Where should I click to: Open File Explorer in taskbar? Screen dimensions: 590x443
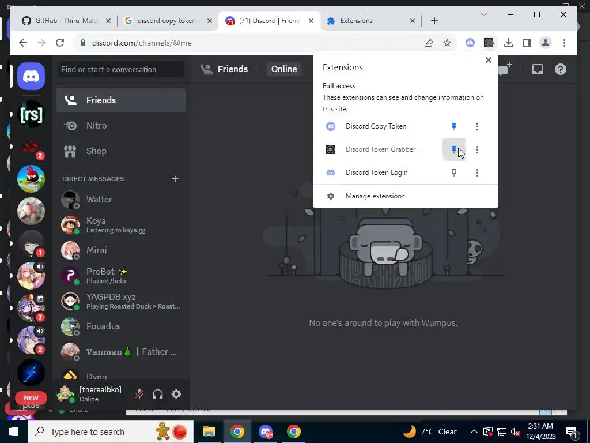209,431
